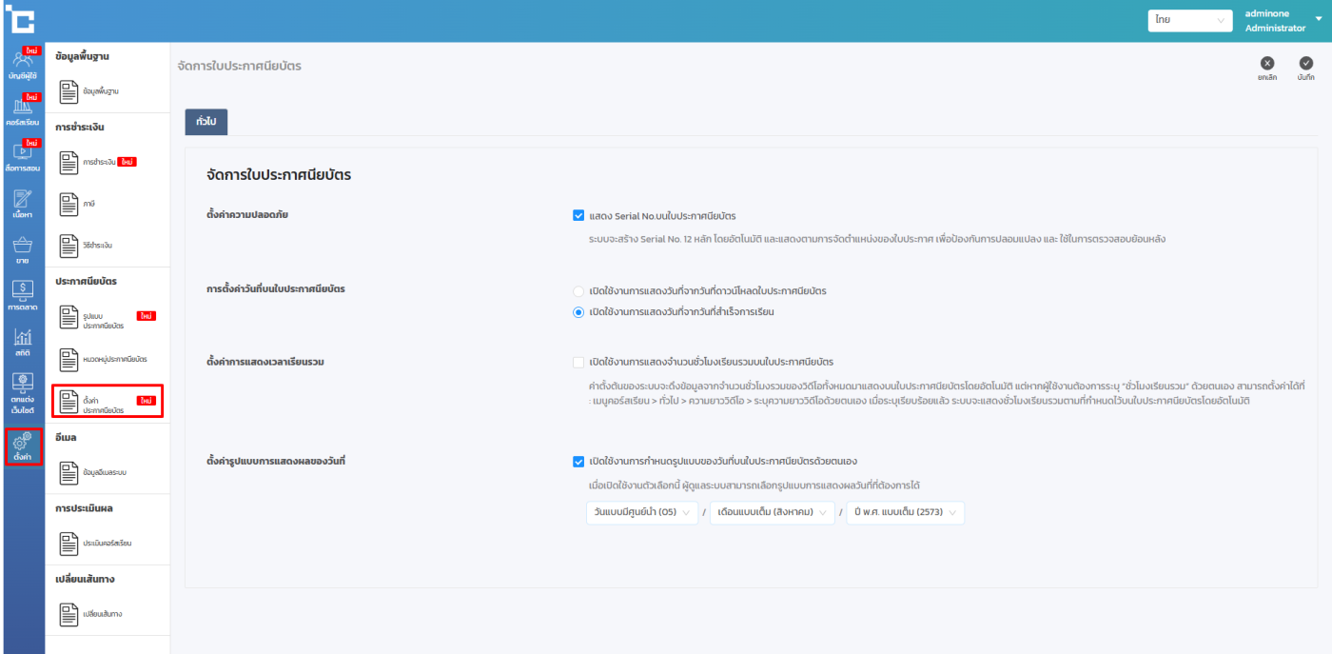This screenshot has height=654, width=1332.
Task: Go to สื่อการสอน (teaching media) in the sidebar
Action: point(22,156)
